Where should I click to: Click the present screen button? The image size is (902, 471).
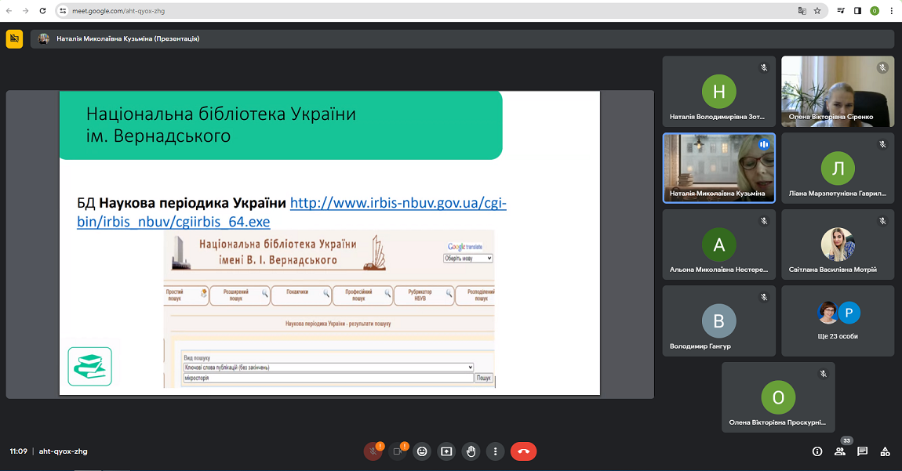(446, 451)
